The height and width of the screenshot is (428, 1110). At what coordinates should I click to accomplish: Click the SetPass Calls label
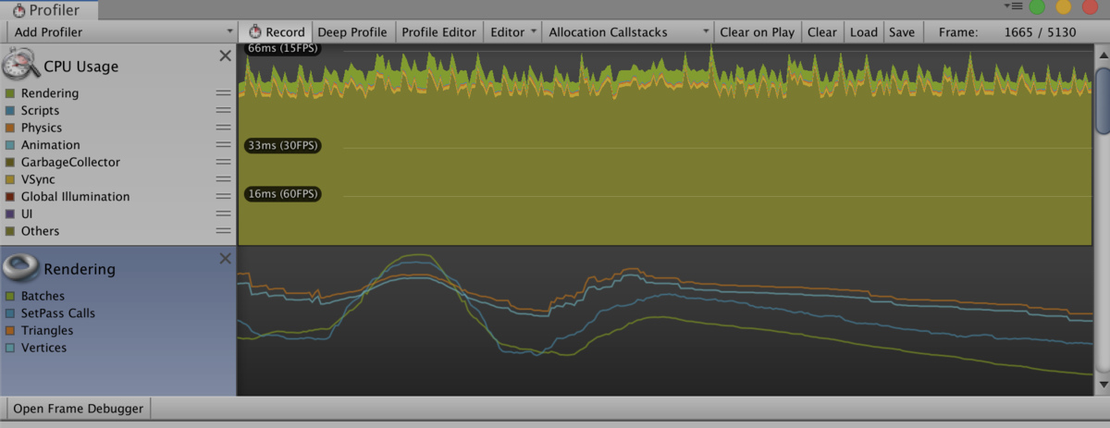point(57,313)
